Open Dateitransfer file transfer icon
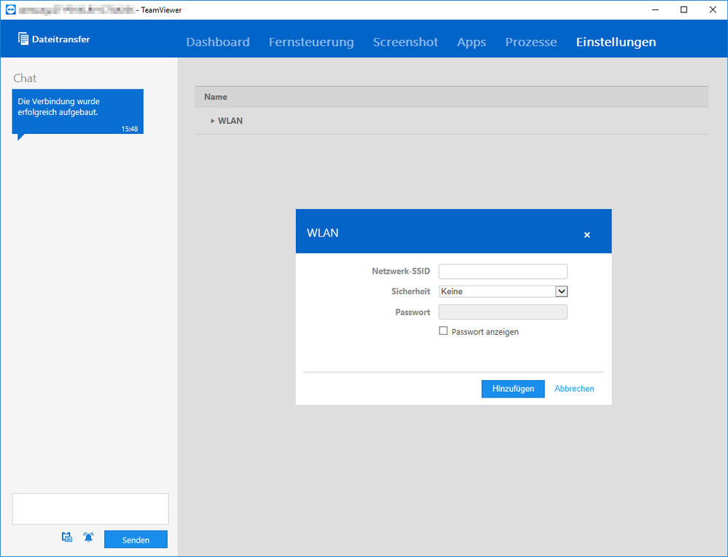This screenshot has height=557, width=728. click(x=23, y=39)
